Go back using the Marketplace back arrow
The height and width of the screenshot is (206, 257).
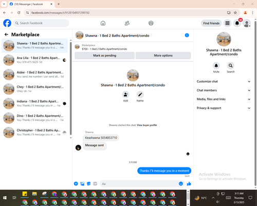(6, 35)
